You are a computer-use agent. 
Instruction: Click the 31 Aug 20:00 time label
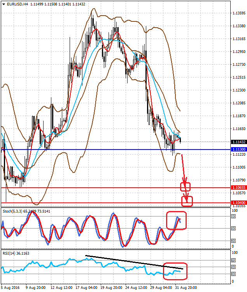[x=186, y=288]
